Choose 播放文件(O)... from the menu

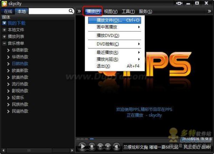[114, 20]
